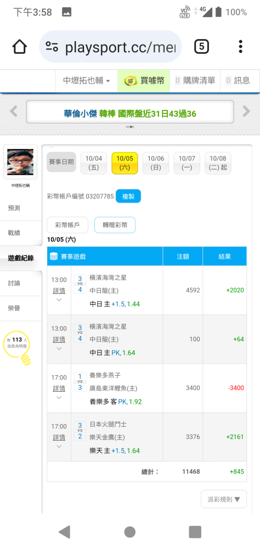Viewport: 260px width, 550px height.
Task: Go to previous banner with left arrow
Action: tap(13, 112)
